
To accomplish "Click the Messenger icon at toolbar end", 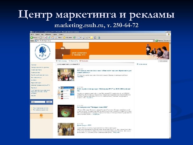I will (99, 38).
